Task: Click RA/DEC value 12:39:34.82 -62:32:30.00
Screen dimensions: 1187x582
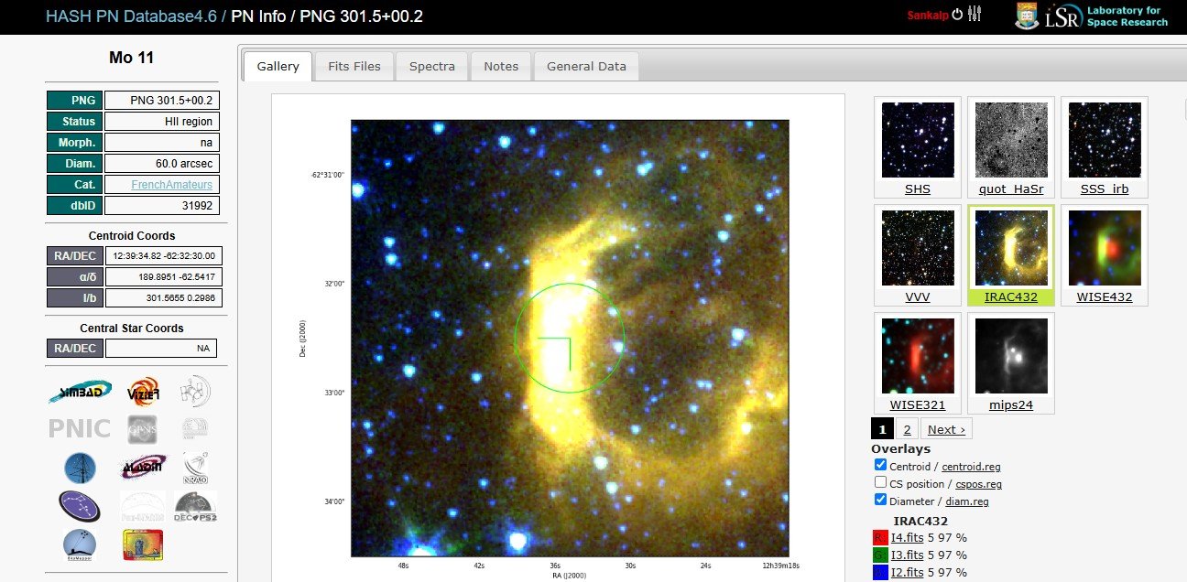Action: coord(164,256)
